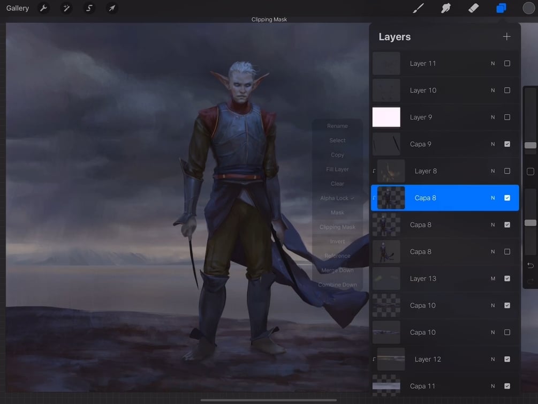Select the "Layer 10" row name
538x404 pixels.
423,91
